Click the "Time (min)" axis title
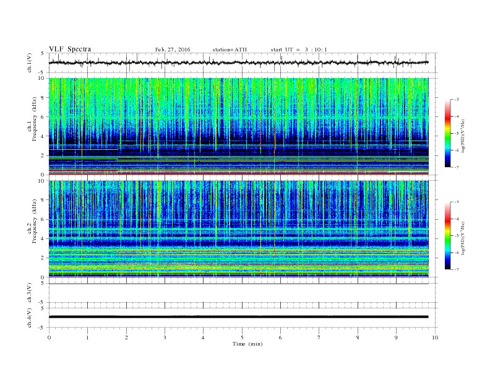This screenshot has width=490, height=379. 247,344
